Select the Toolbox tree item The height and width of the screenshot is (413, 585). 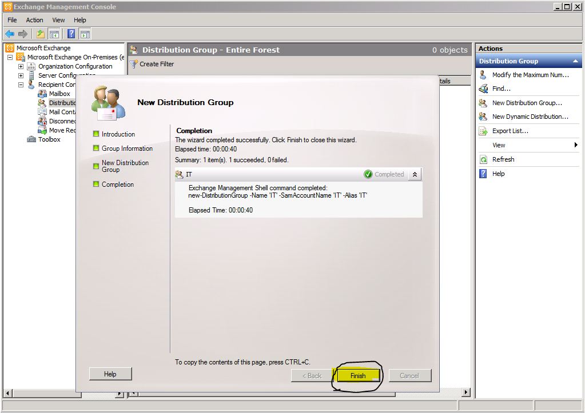coord(49,139)
